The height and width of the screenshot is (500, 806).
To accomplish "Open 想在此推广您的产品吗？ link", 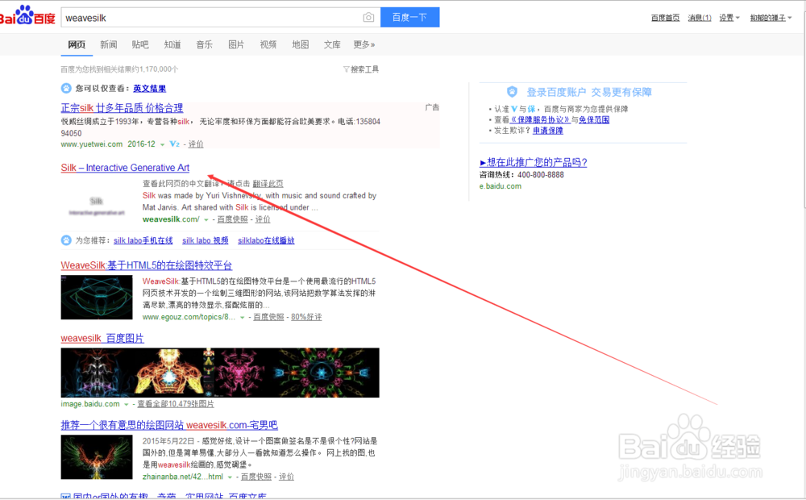I will pyautogui.click(x=533, y=163).
